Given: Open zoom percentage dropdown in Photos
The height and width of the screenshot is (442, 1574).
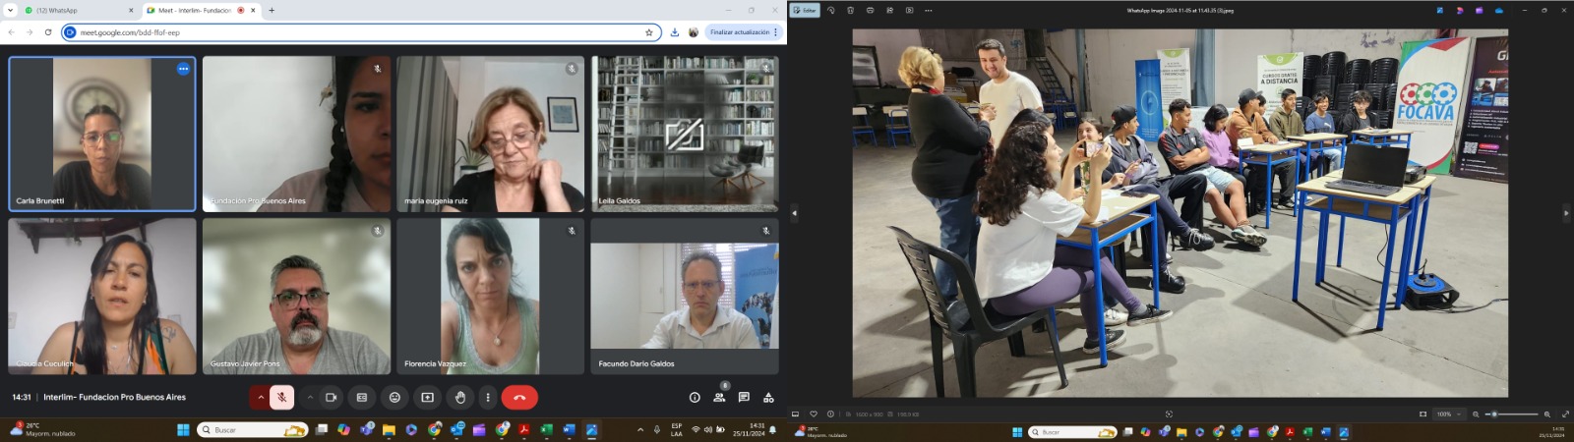Looking at the screenshot, I should [x=1448, y=414].
